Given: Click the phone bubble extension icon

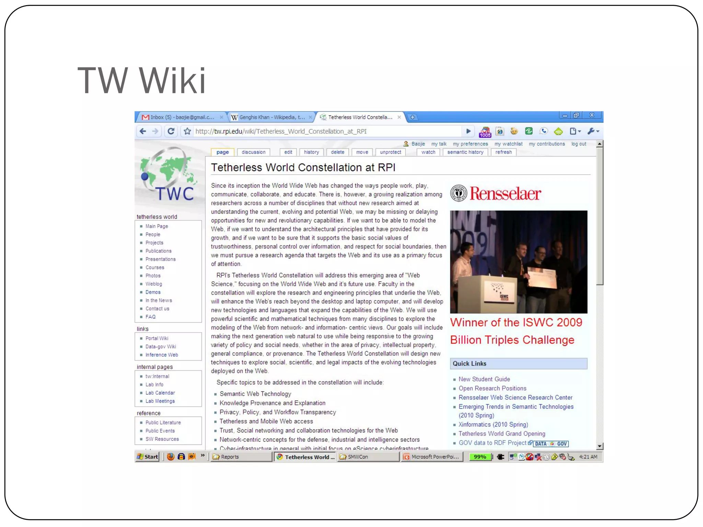Looking at the screenshot, I should point(543,131).
